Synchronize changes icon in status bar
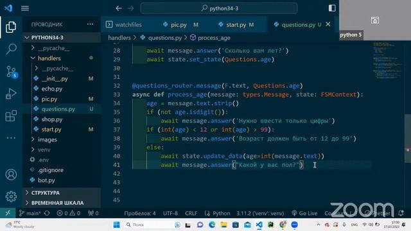411x231 pixels. pyautogui.click(x=47, y=213)
